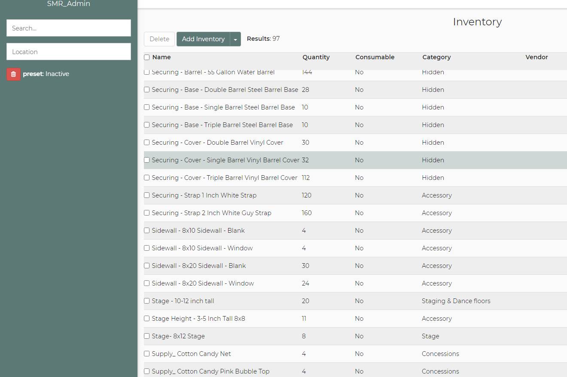Click the red trash icon beside preset Inactive
This screenshot has width=567, height=377.
coord(13,74)
